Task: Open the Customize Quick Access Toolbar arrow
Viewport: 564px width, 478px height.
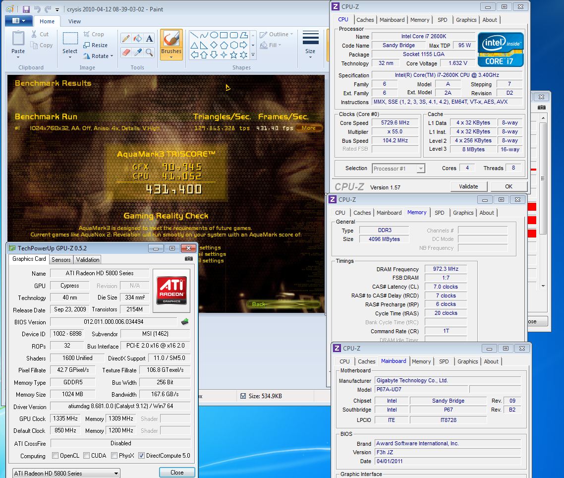Action: [57, 10]
